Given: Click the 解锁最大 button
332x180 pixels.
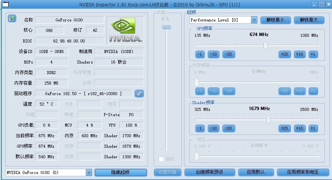Looking at the screenshot, I should pyautogui.click(x=309, y=20).
